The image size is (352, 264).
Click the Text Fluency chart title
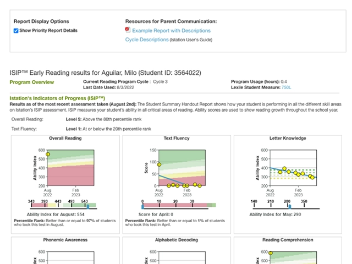[177, 138]
